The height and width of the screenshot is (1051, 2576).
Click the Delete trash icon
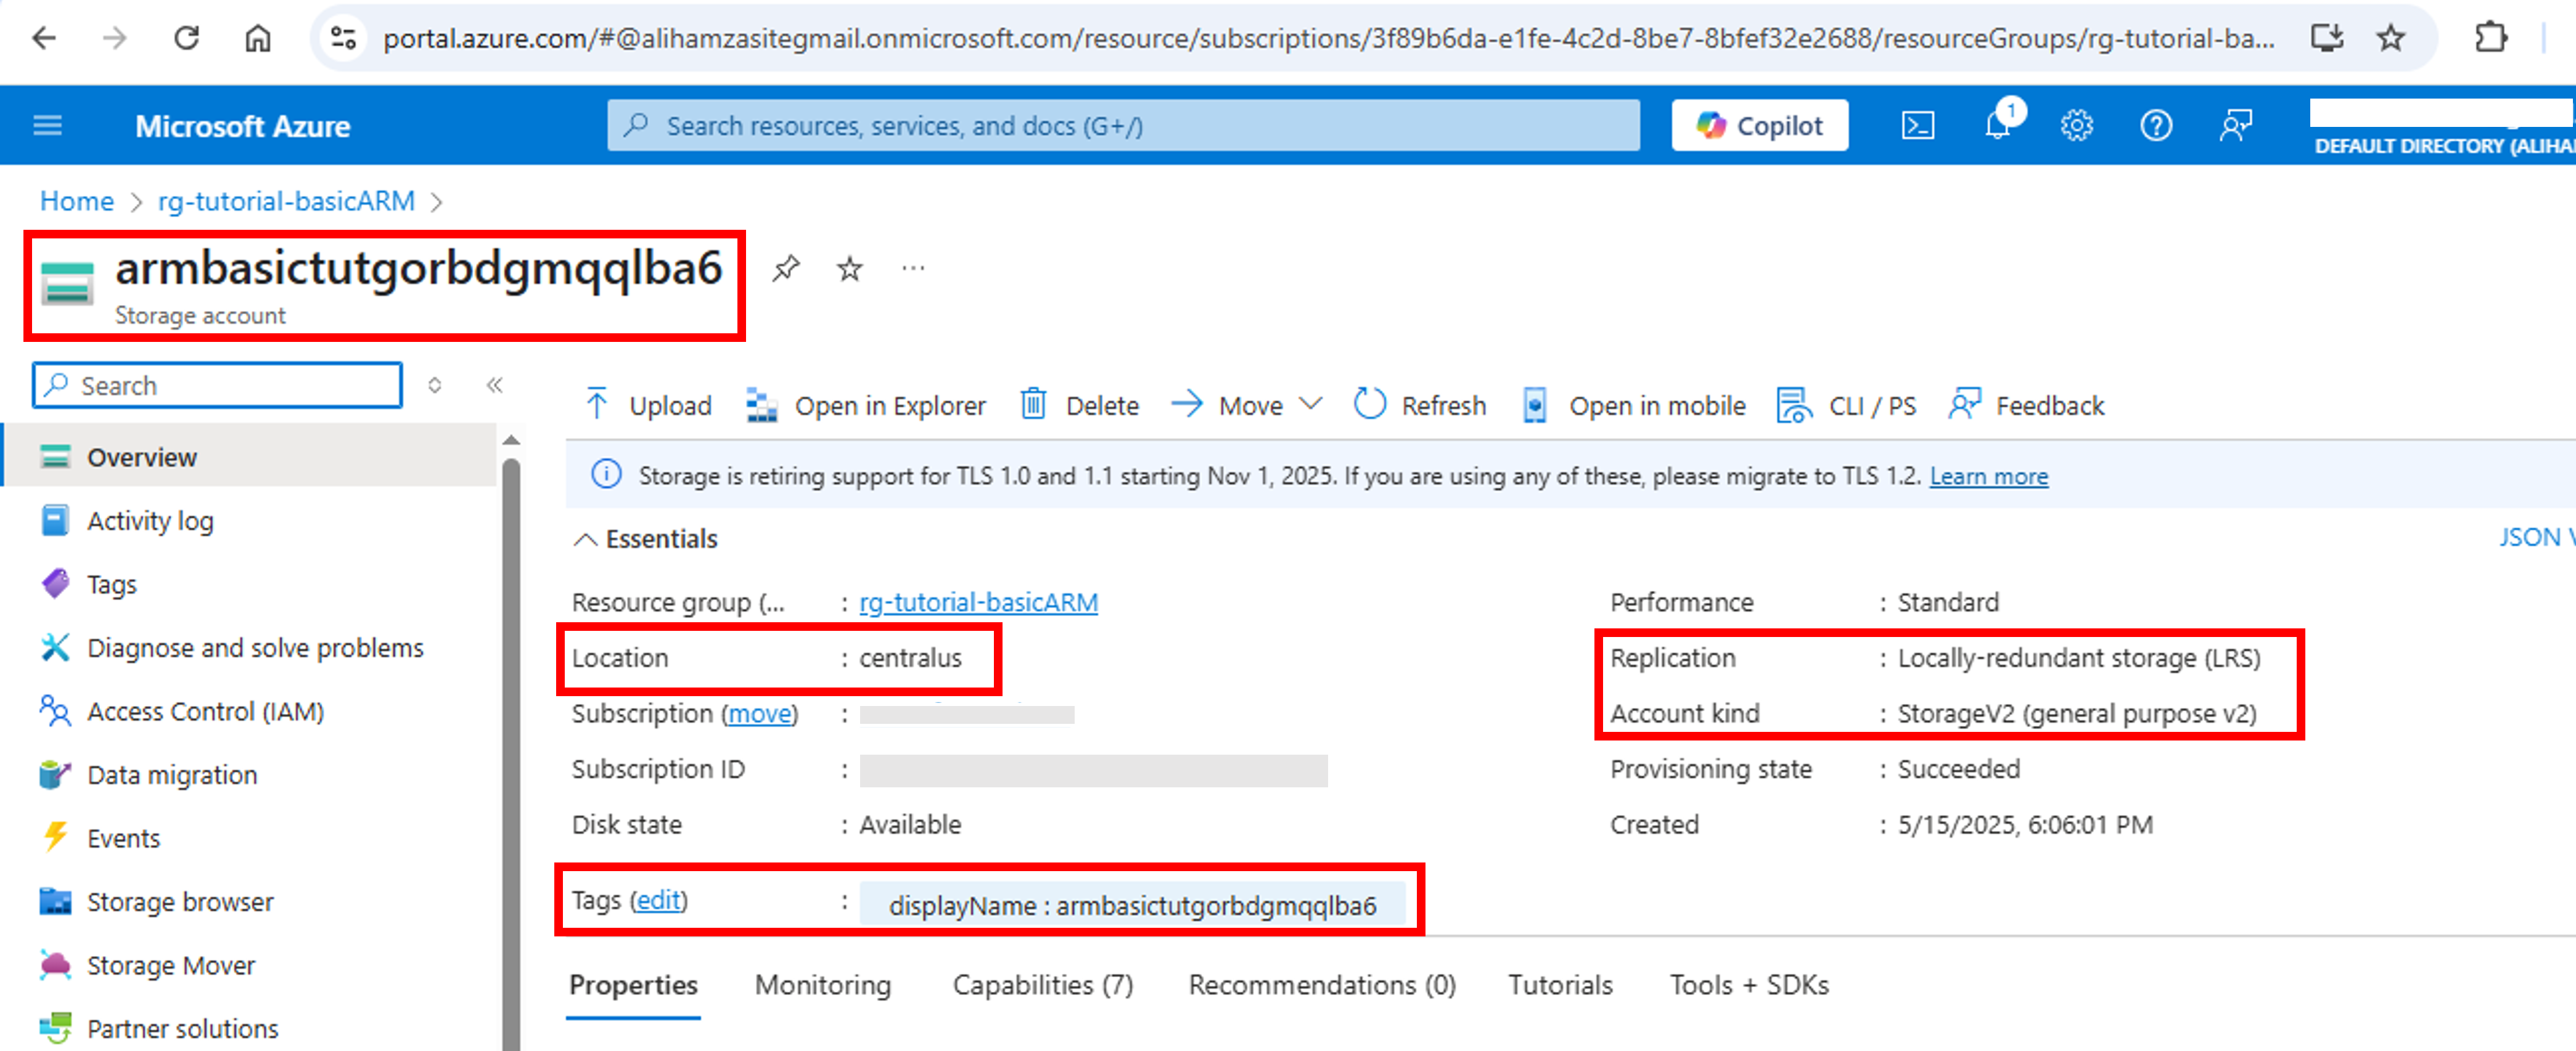(x=1033, y=405)
